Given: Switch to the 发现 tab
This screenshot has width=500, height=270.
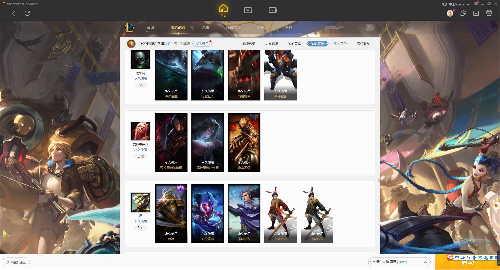Looking at the screenshot, I should 261,27.
